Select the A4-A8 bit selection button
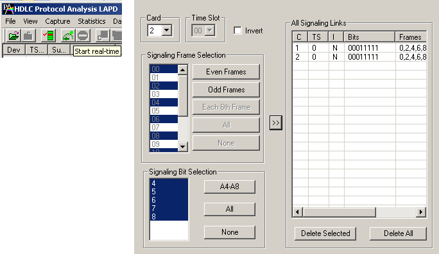The height and width of the screenshot is (254, 439). coord(230,187)
